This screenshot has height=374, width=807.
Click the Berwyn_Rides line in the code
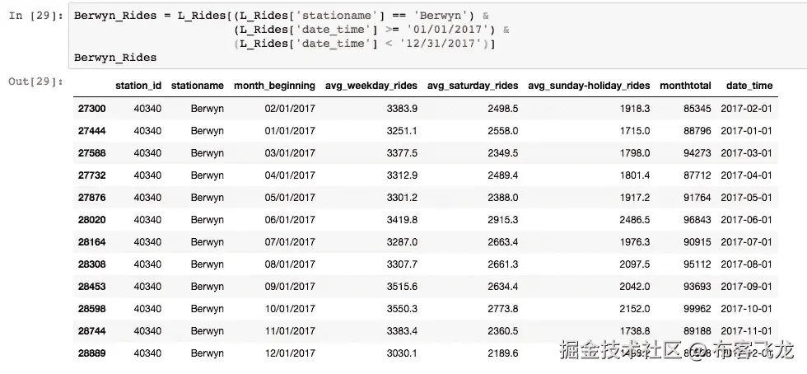pos(115,58)
